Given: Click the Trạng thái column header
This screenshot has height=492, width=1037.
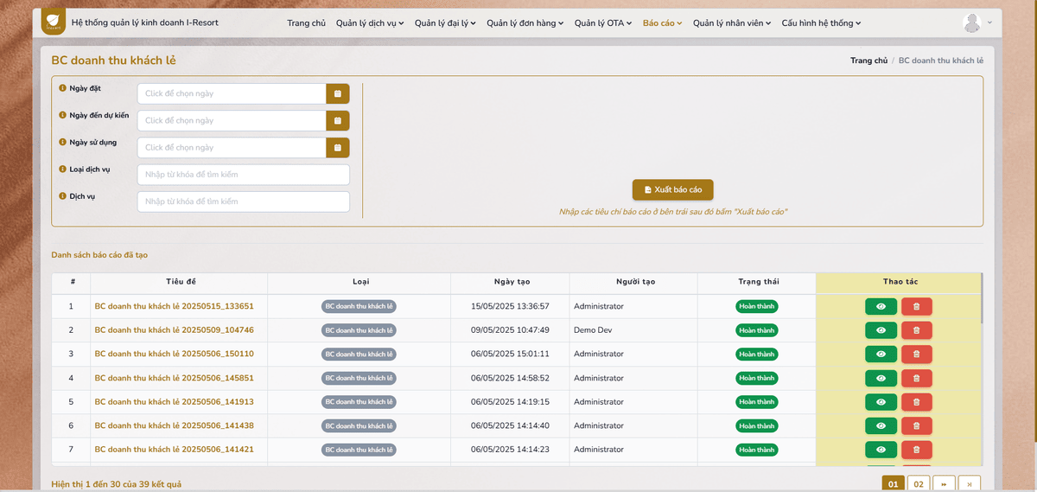Looking at the screenshot, I should click(x=757, y=283).
